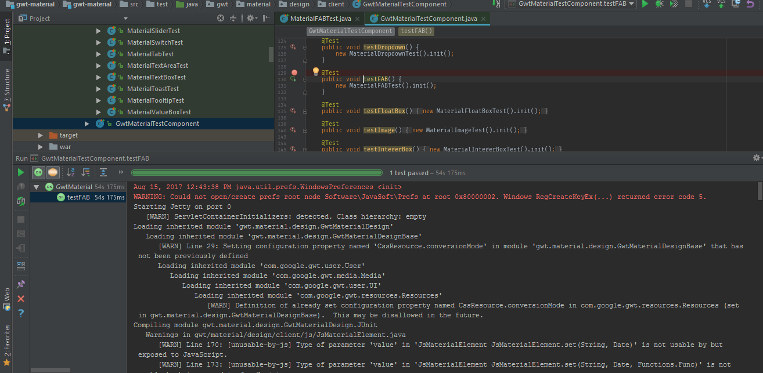763x373 pixels.
Task: Click the purple Revert arrow icon
Action: tap(750, 4)
